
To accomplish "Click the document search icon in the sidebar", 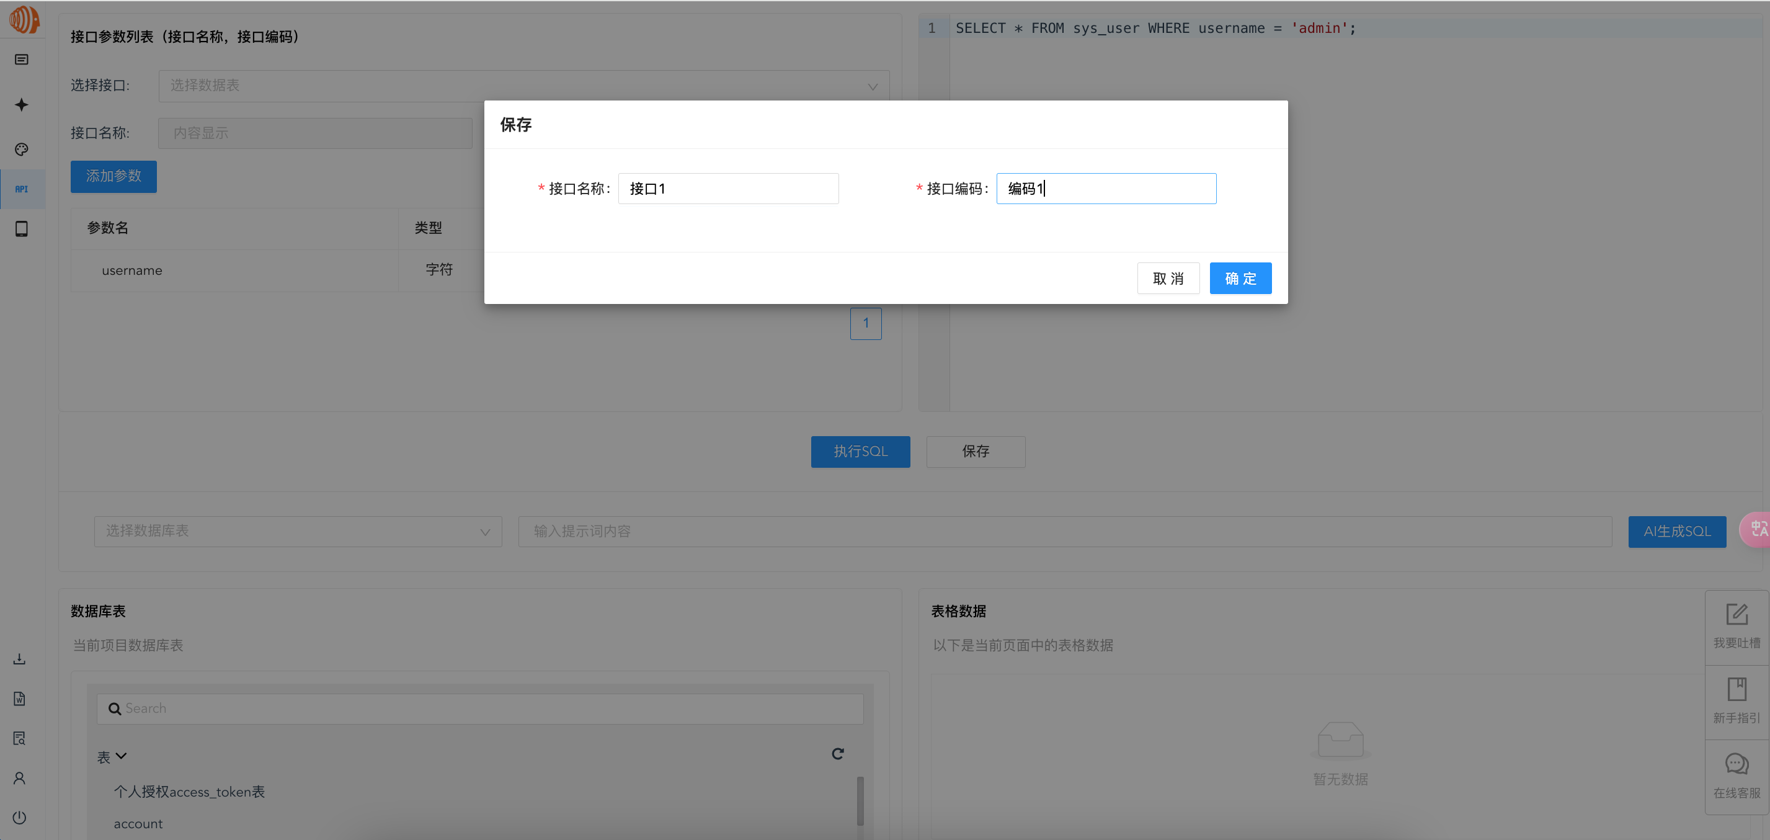I will [19, 738].
